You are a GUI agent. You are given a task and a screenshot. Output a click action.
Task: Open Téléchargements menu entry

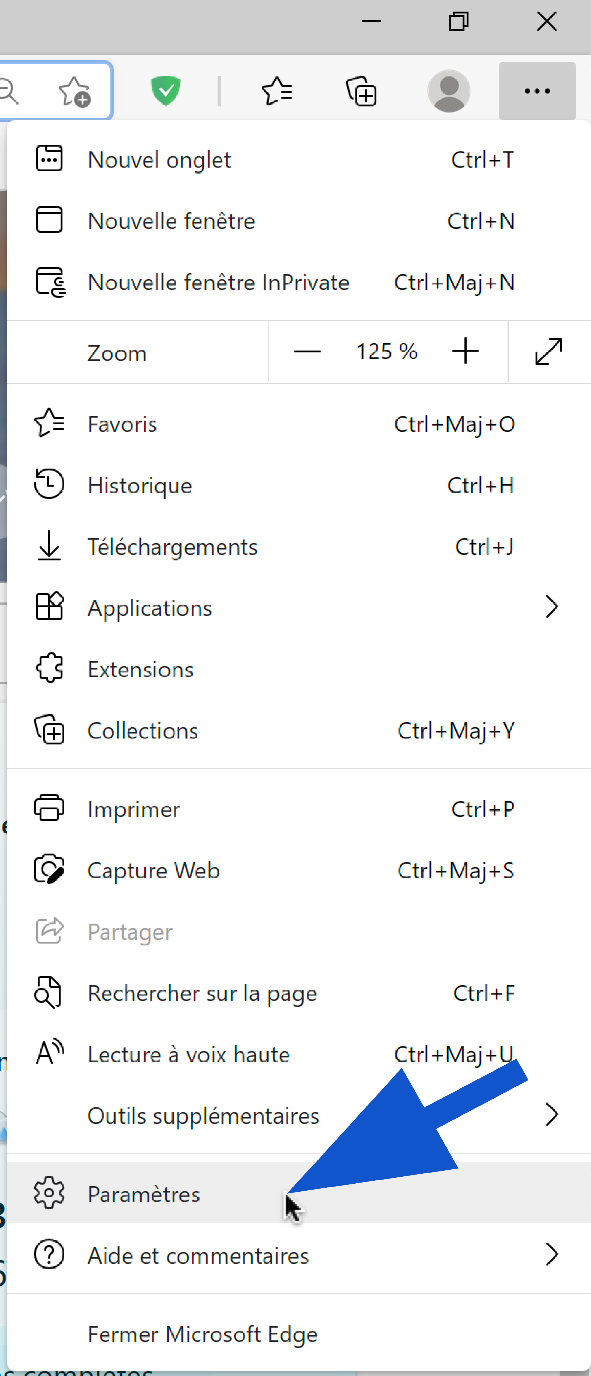(299, 546)
